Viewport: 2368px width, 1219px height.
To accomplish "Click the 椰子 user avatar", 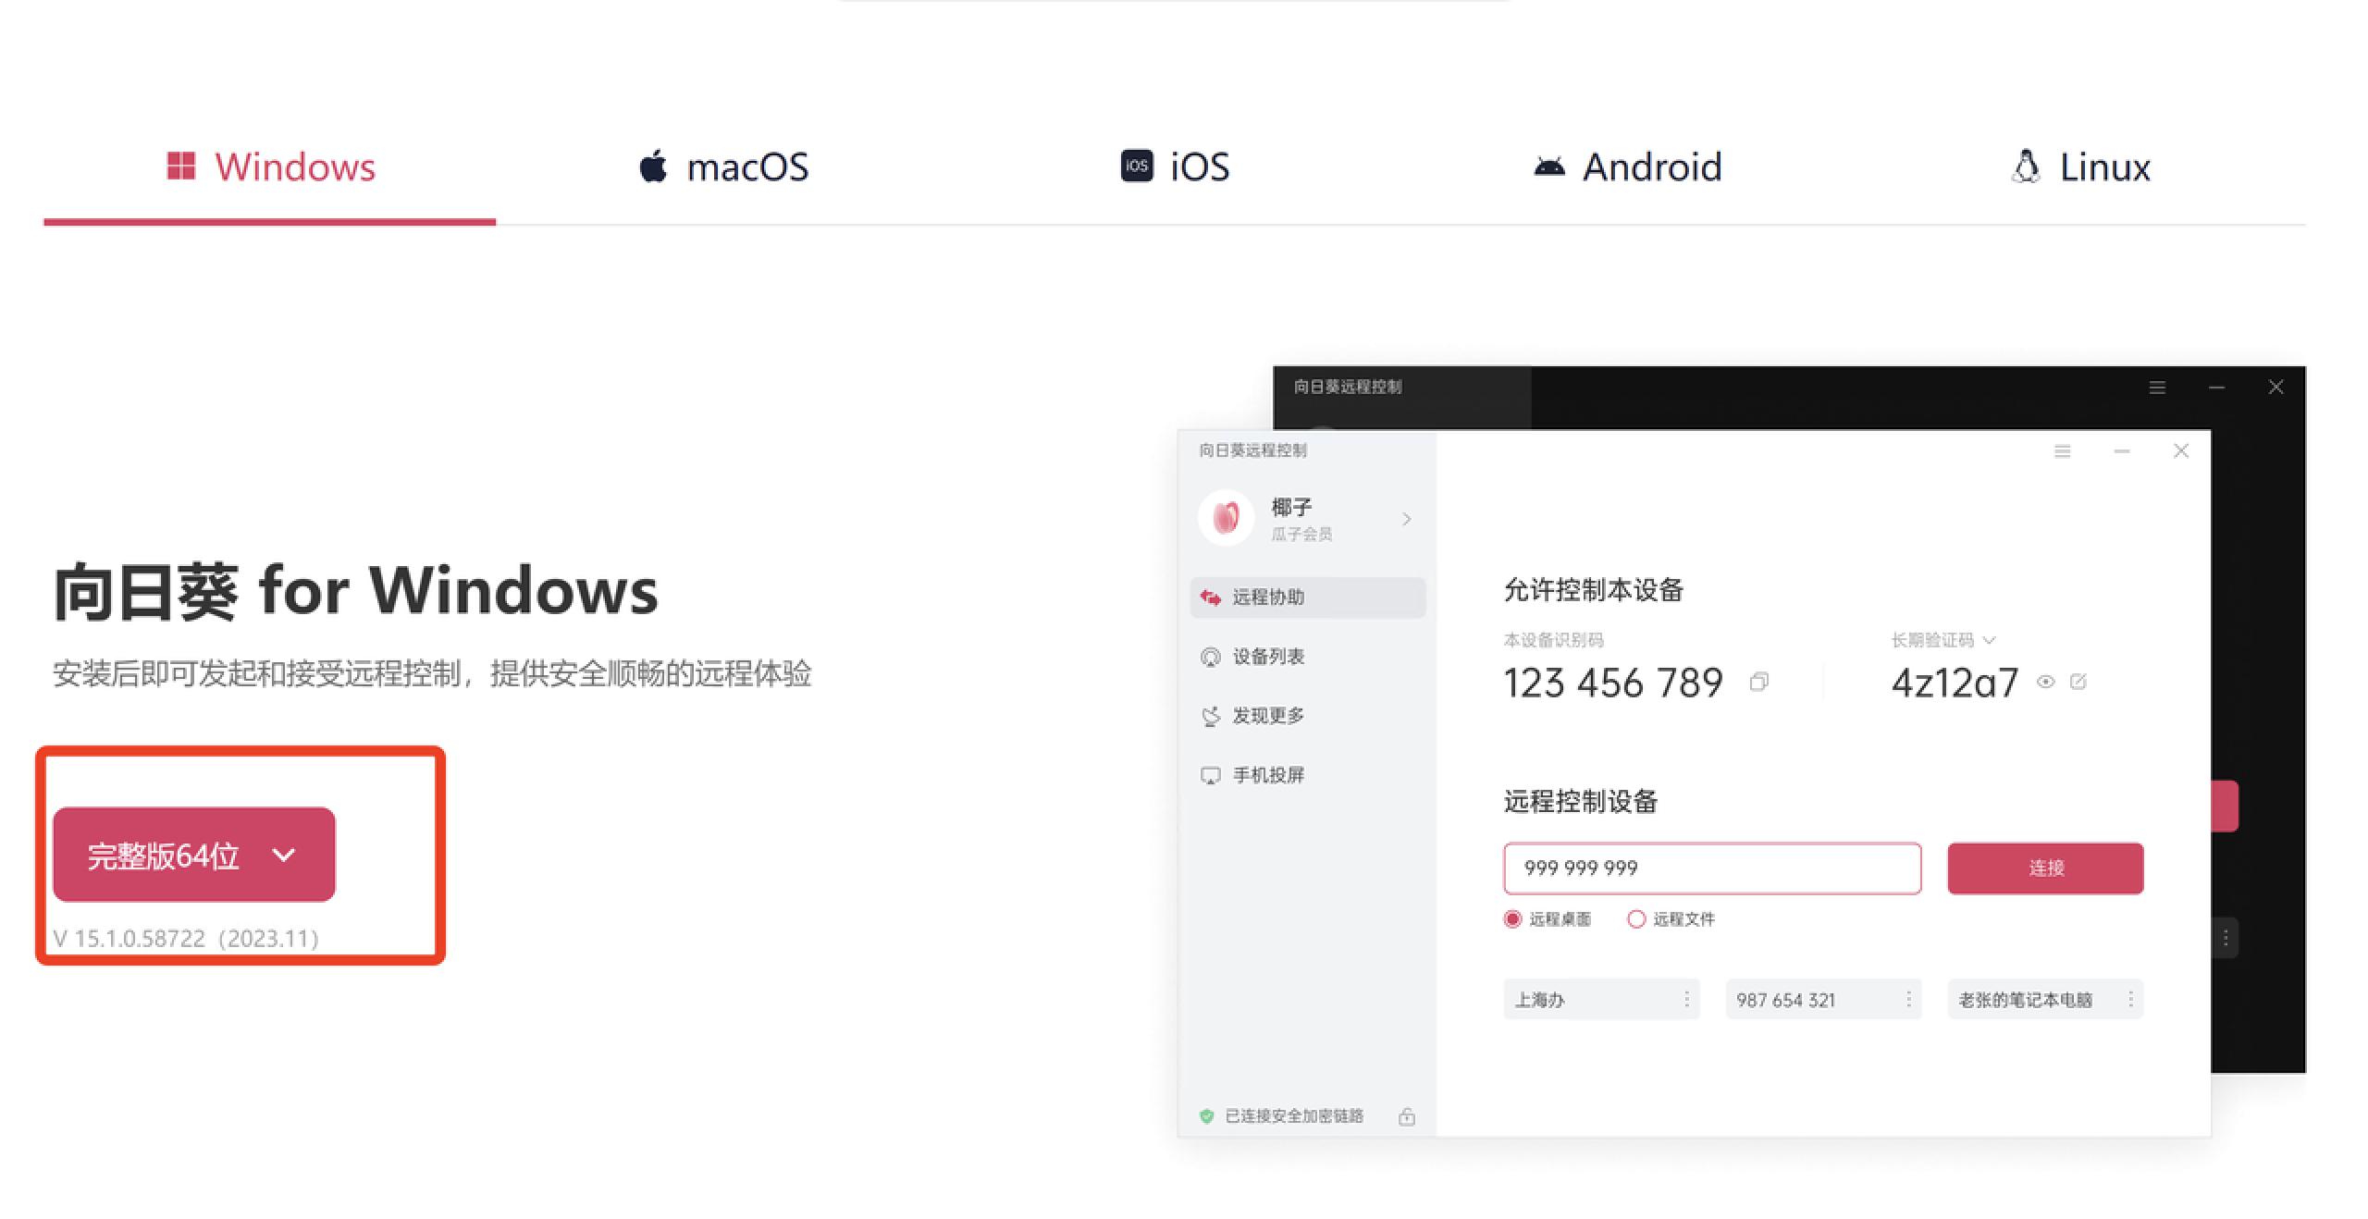I will (1227, 518).
